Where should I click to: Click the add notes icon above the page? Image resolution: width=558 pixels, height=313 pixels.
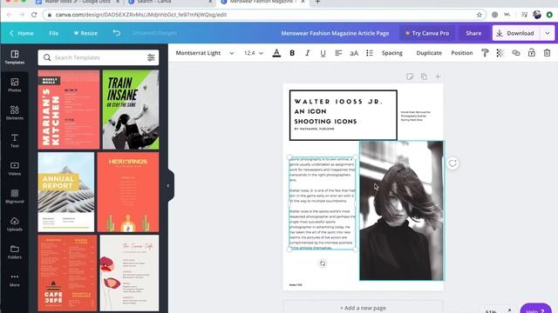click(410, 77)
